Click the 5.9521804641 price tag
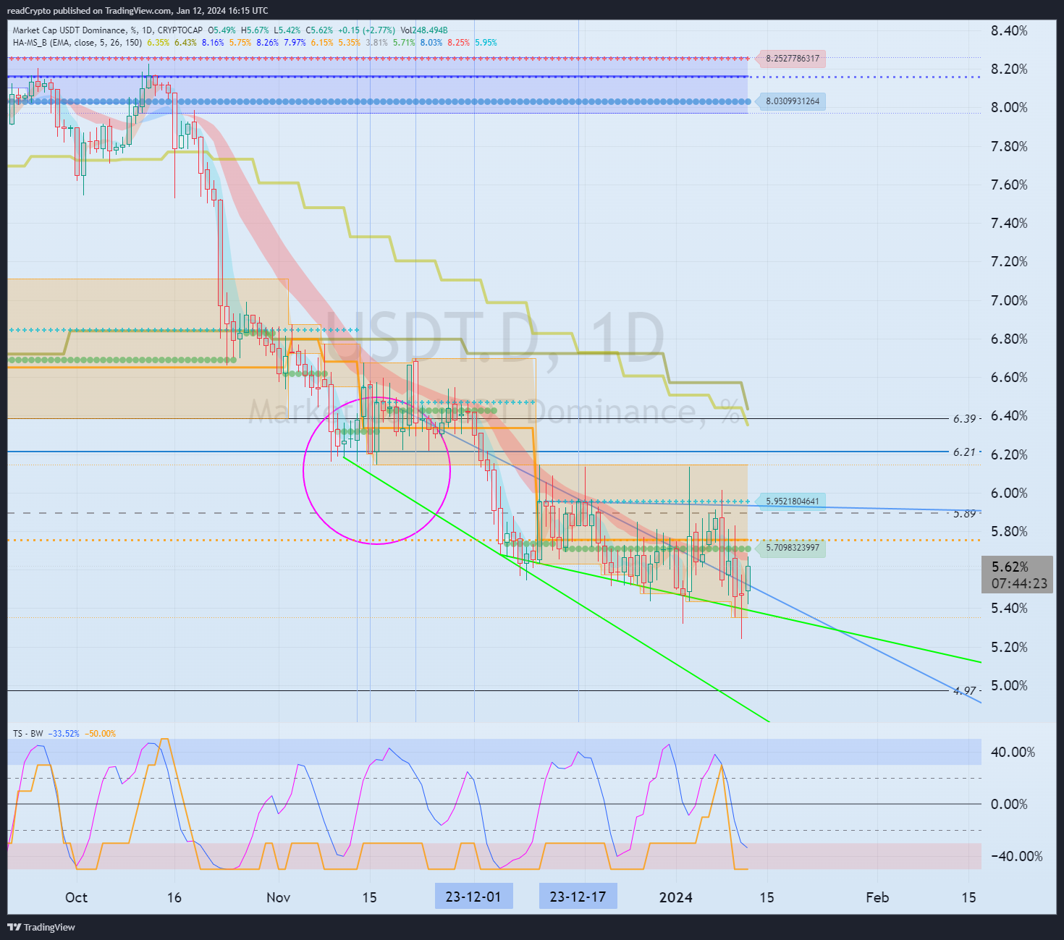This screenshot has width=1064, height=940. click(790, 501)
